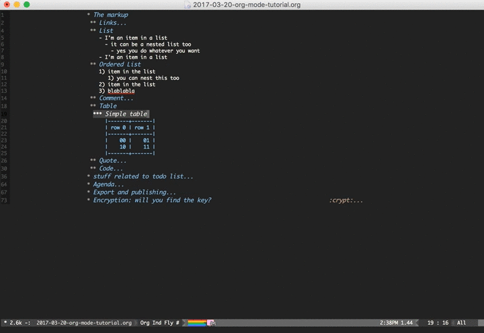
Task: Click table cell '10'
Action: 122,147
